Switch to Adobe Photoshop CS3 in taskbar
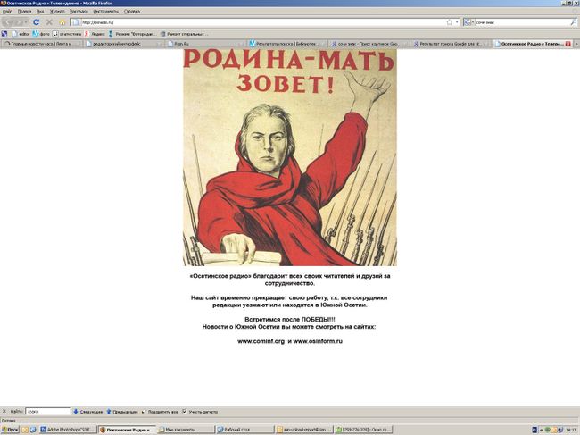The image size is (580, 435). (67, 430)
